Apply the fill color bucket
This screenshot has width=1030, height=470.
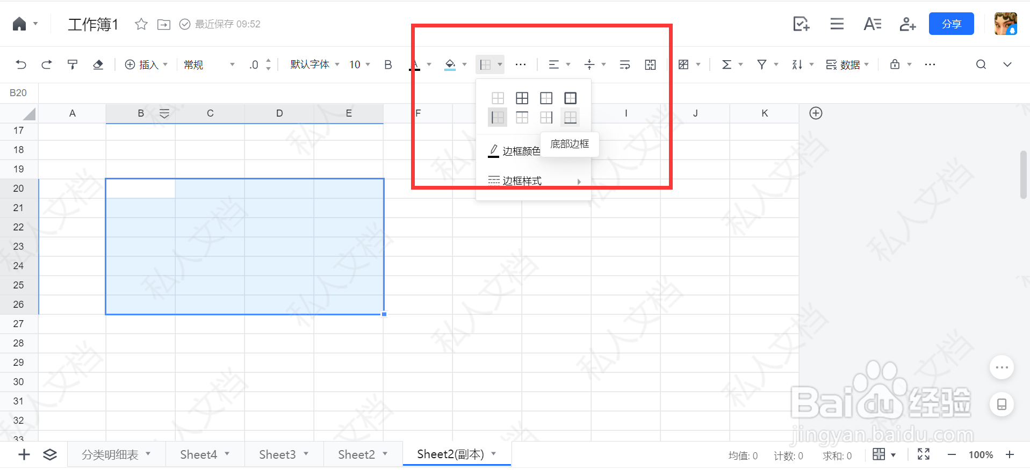(x=450, y=64)
